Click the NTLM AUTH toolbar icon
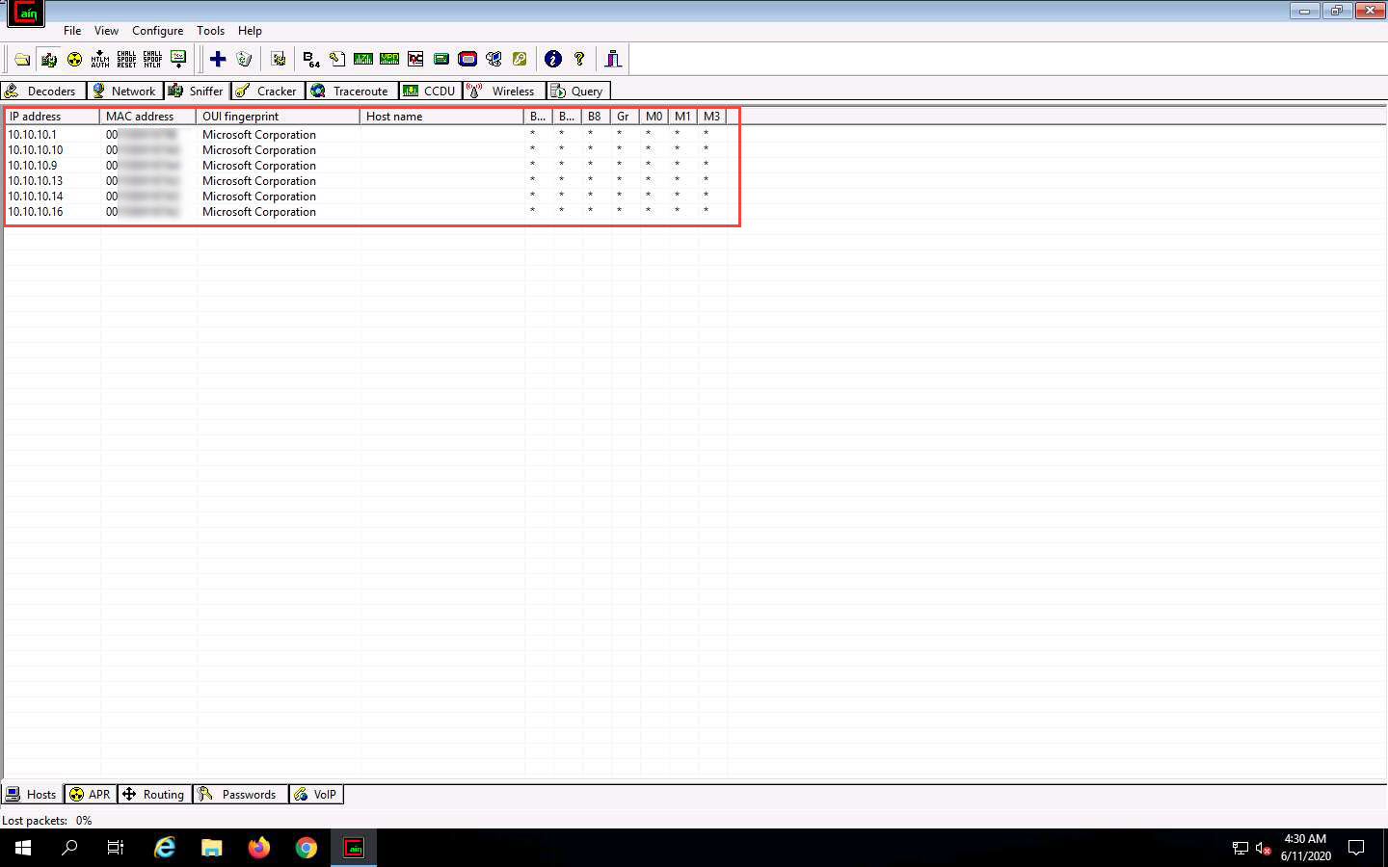Screen dimensions: 1388x867 [100, 59]
